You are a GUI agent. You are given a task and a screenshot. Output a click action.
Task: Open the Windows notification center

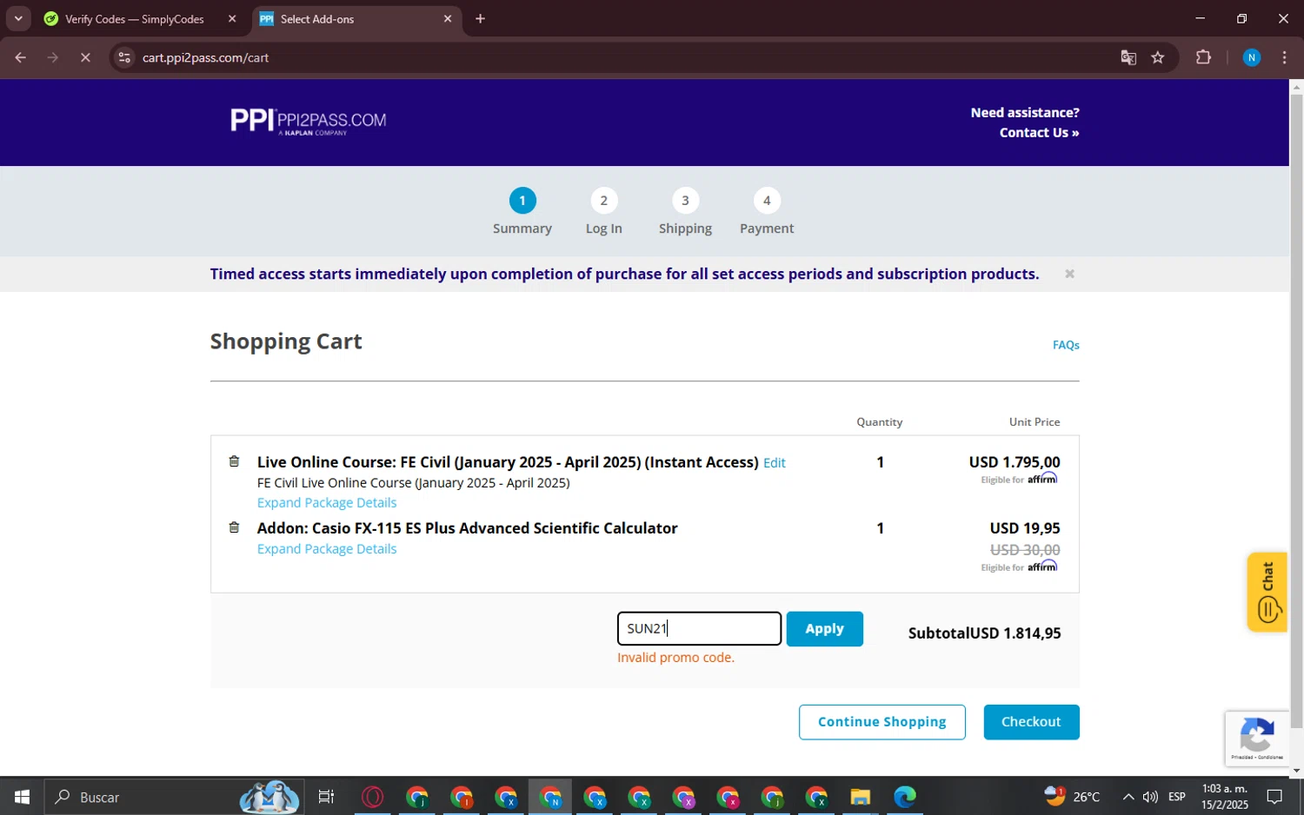click(x=1274, y=797)
